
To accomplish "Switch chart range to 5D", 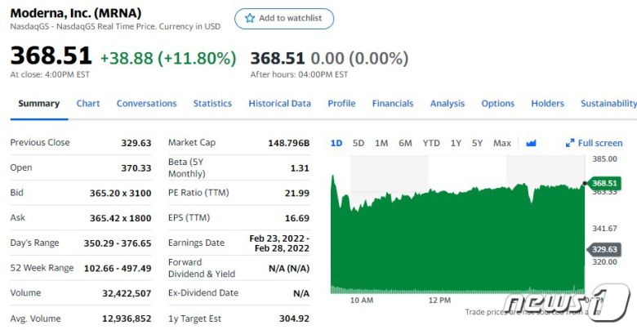I will 359,144.
